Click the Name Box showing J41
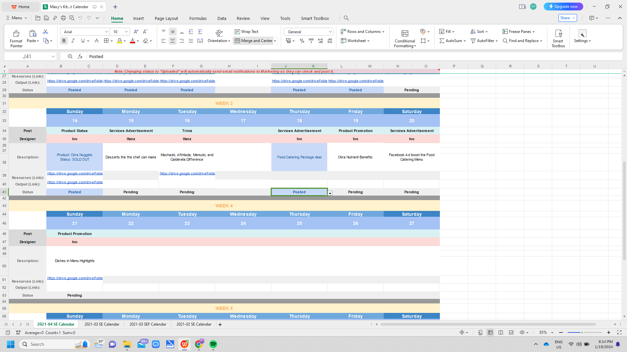 [x=27, y=56]
